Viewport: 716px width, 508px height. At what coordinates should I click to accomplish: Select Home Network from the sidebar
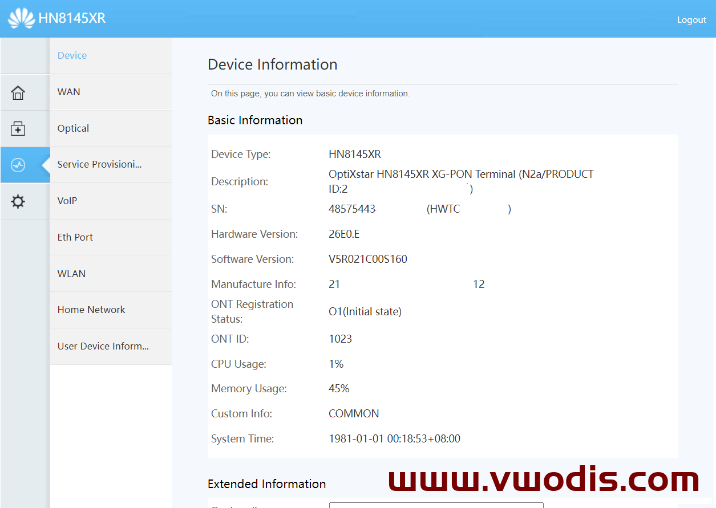point(91,310)
